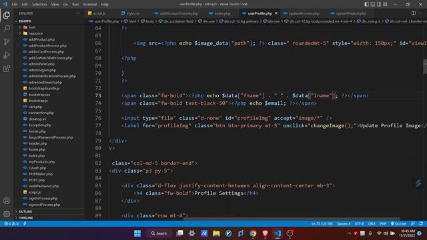Toggle the secondary side bar layout button
Image resolution: width=427 pixels, height=240 pixels.
pos(379,4)
